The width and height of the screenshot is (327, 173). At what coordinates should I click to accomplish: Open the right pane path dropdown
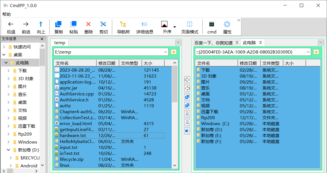pyautogui.click(x=308, y=52)
